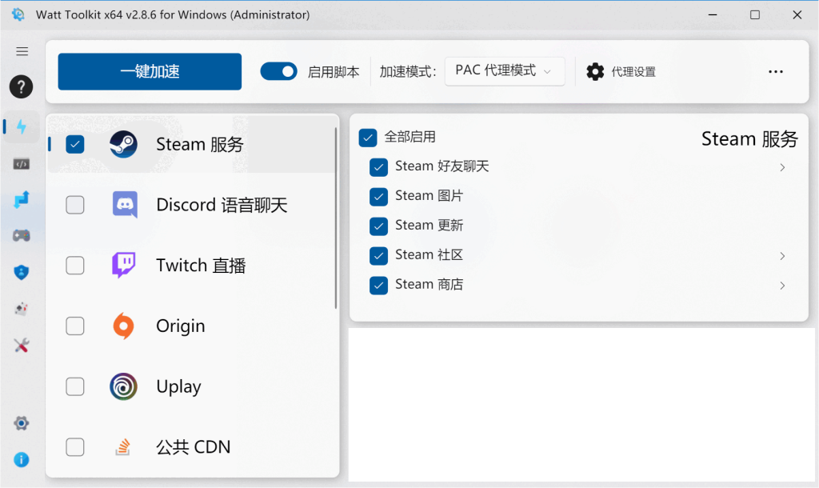This screenshot has width=819, height=488.
Task: Click the blue arrows sidebar icon
Action: [x=22, y=201]
